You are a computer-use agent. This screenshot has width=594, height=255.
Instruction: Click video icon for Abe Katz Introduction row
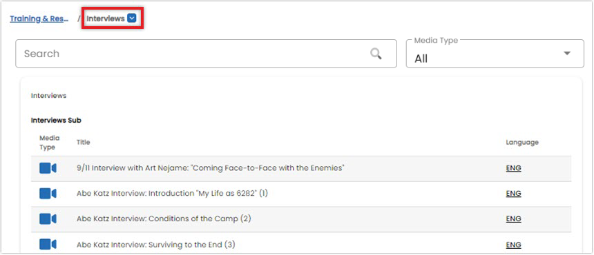point(48,194)
